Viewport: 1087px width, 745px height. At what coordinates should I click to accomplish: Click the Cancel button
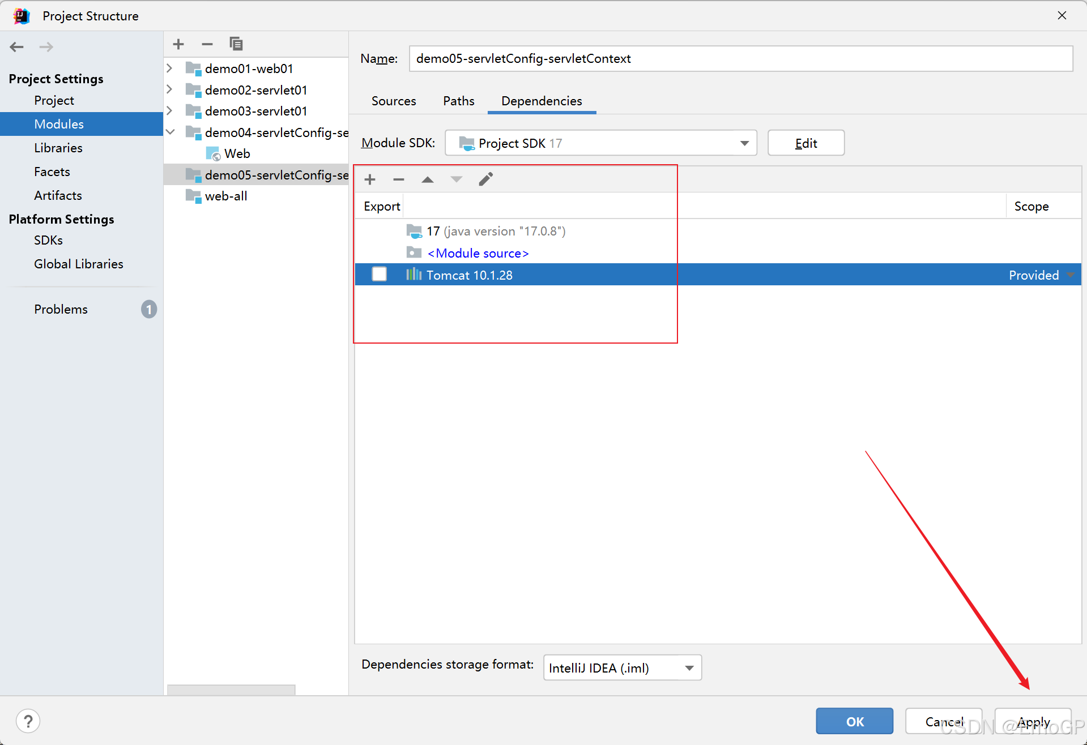[x=944, y=721]
